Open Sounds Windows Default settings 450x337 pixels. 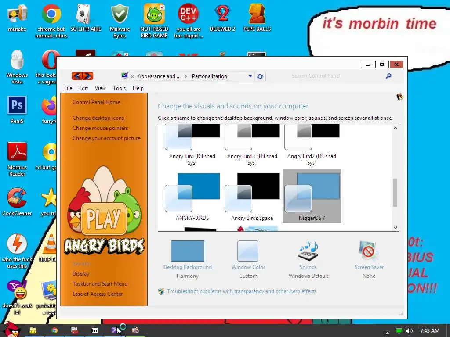[x=308, y=260]
